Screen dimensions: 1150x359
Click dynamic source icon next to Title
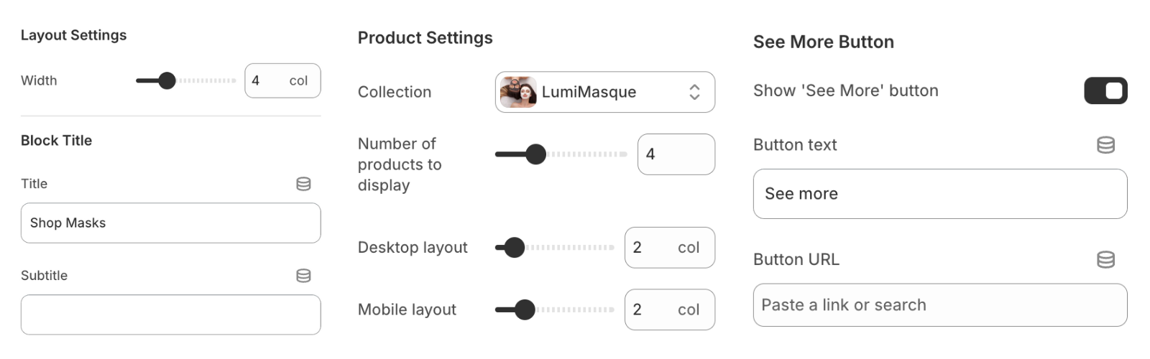tap(303, 184)
